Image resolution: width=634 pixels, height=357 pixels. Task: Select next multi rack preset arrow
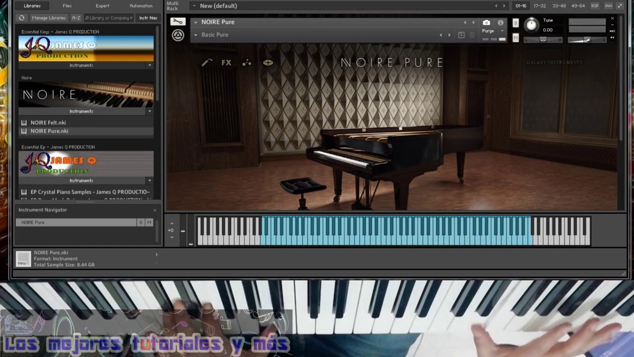click(x=504, y=6)
